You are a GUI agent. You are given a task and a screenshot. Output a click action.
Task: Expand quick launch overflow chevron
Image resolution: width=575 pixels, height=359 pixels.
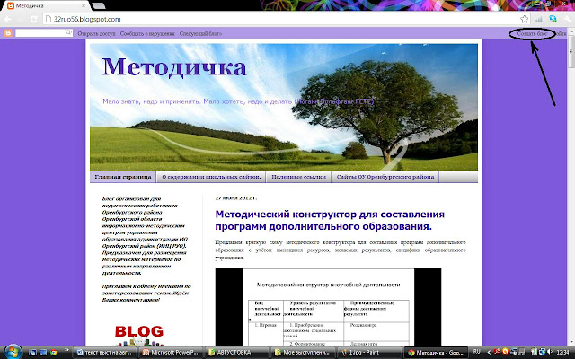tap(66, 350)
